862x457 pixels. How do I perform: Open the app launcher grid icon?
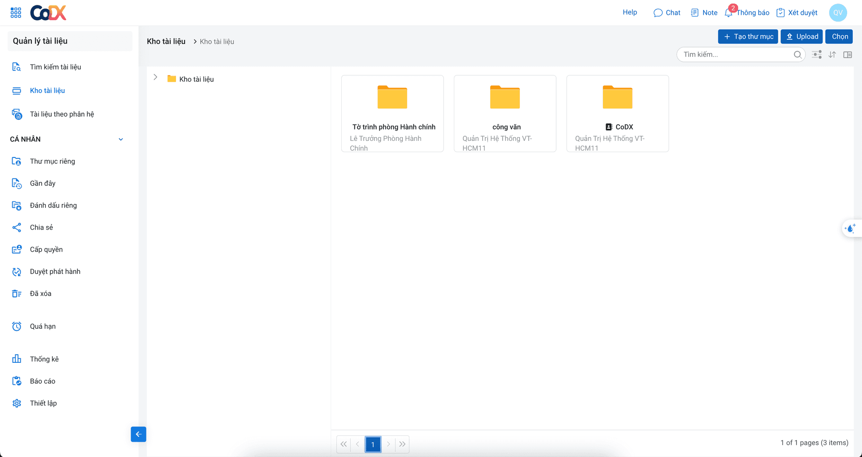click(16, 13)
